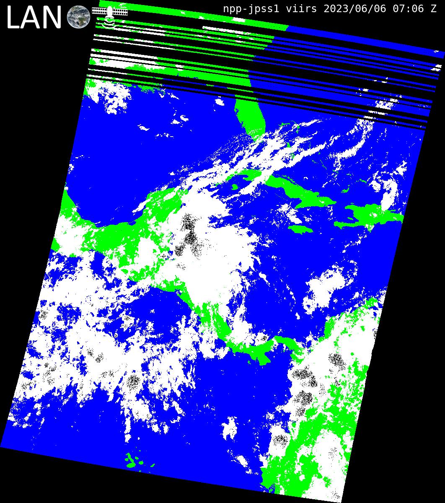This screenshot has width=445, height=503.
Task: Click the LAN logo text
Action: pyautogui.click(x=34, y=18)
